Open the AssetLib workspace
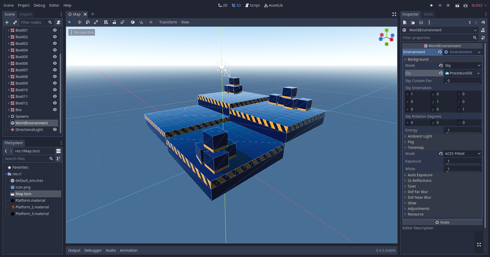The width and height of the screenshot is (490, 257). [273, 5]
